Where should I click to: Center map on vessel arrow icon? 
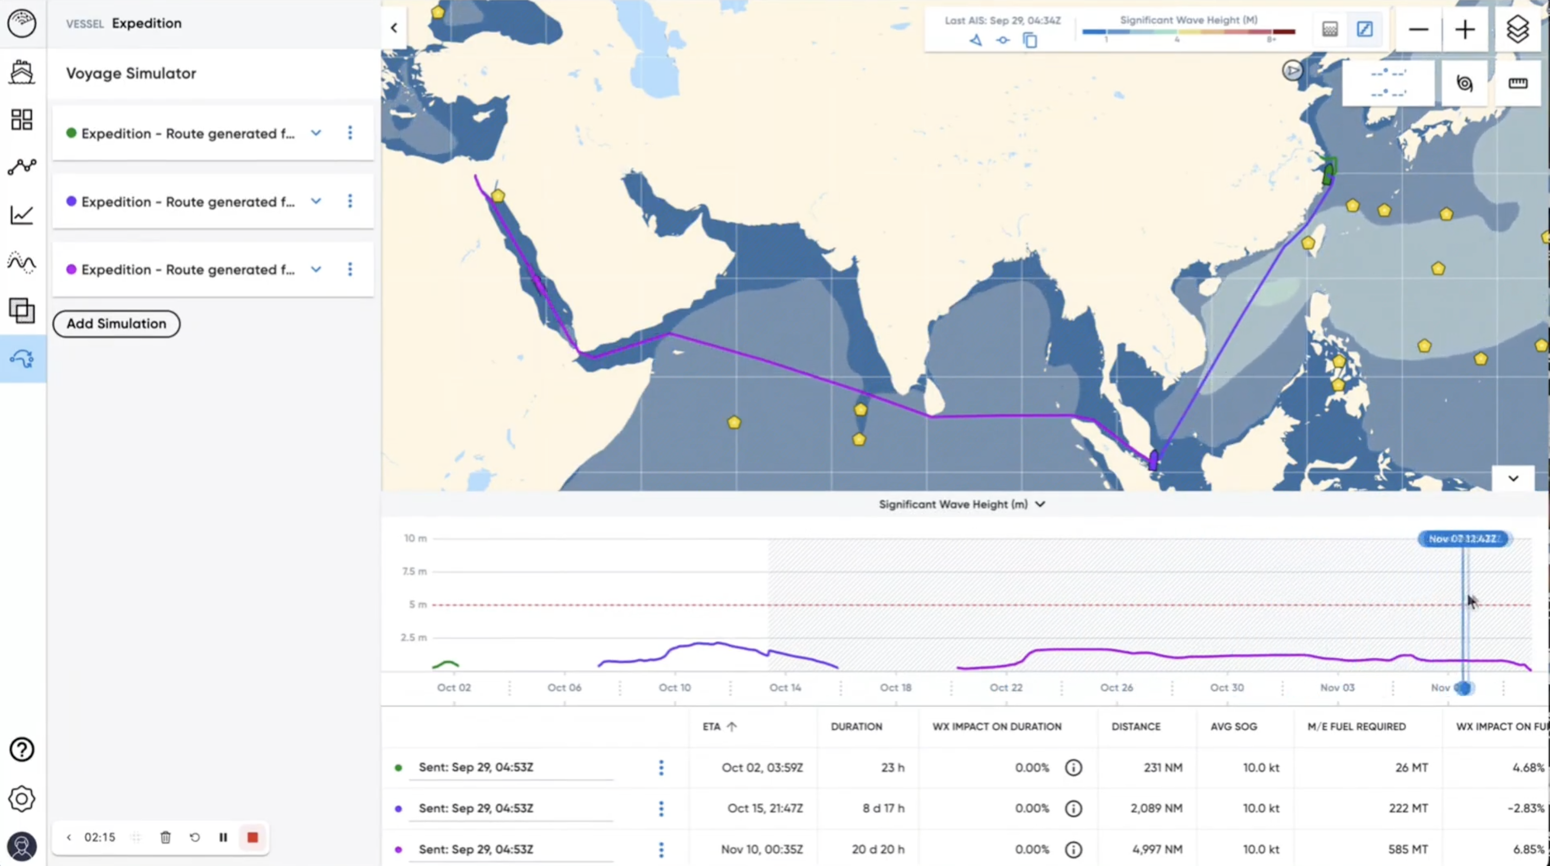tap(976, 41)
